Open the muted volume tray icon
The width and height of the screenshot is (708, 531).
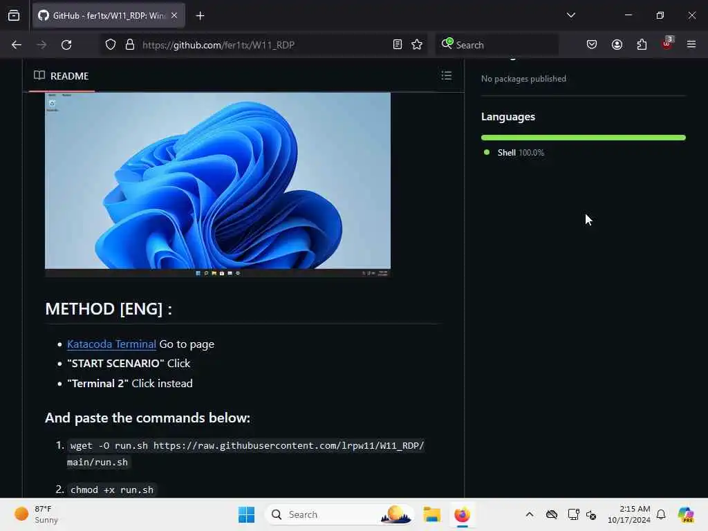592,514
